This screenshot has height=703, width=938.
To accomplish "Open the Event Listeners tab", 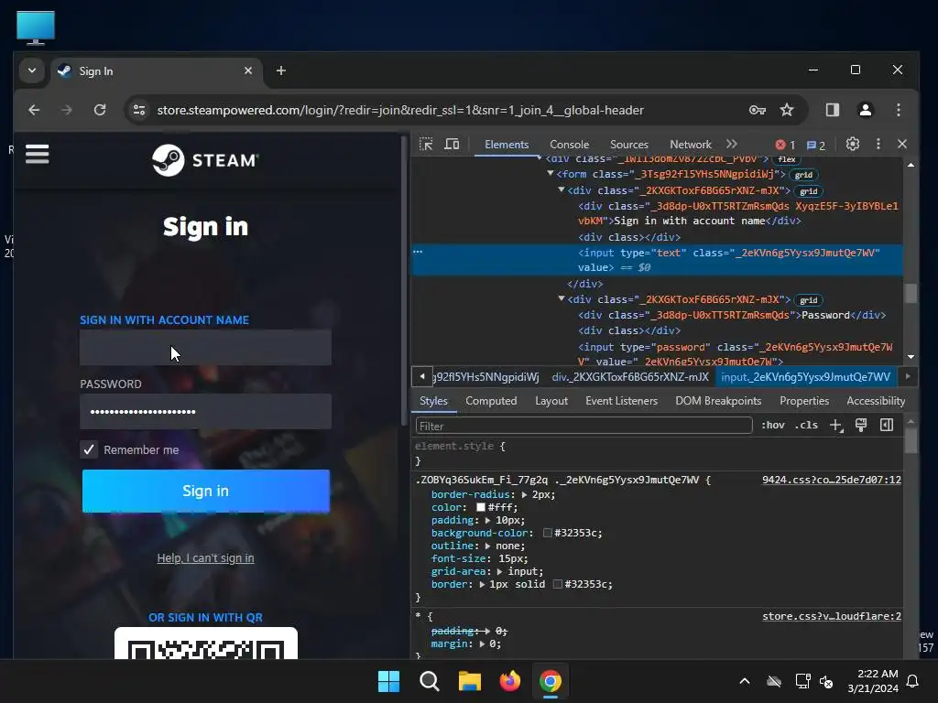I will pyautogui.click(x=621, y=401).
